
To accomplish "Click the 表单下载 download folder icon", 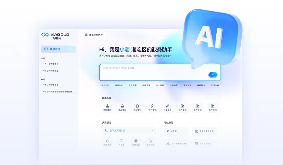I will (150, 141).
